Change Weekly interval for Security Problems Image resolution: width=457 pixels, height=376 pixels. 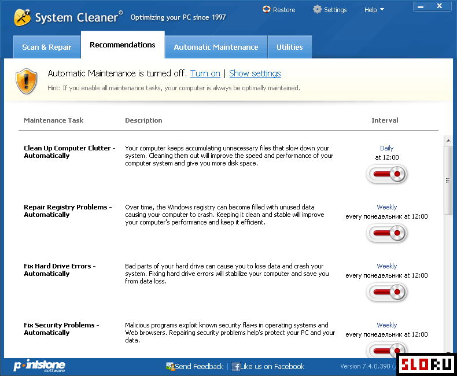click(386, 325)
